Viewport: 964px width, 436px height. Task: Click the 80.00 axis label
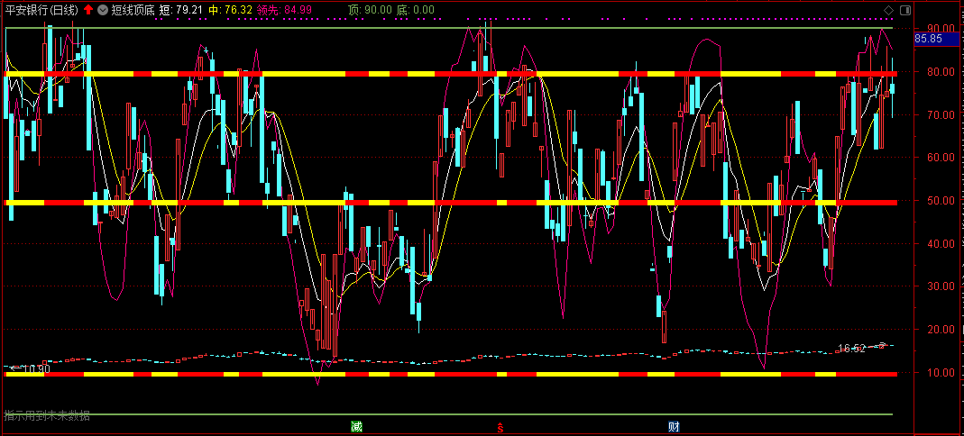pyautogui.click(x=941, y=71)
